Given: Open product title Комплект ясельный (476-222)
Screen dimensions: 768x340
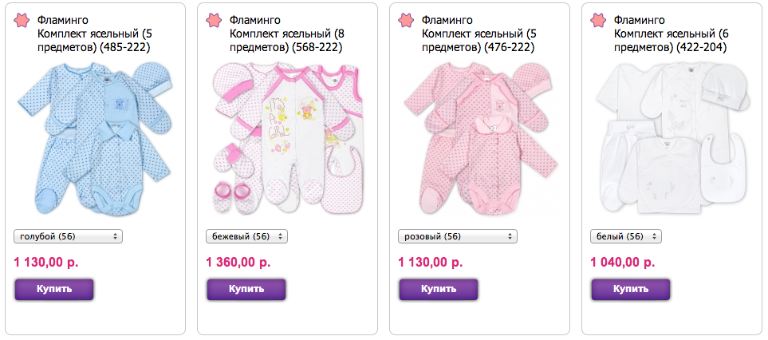Looking at the screenshot, I should coord(478,42).
